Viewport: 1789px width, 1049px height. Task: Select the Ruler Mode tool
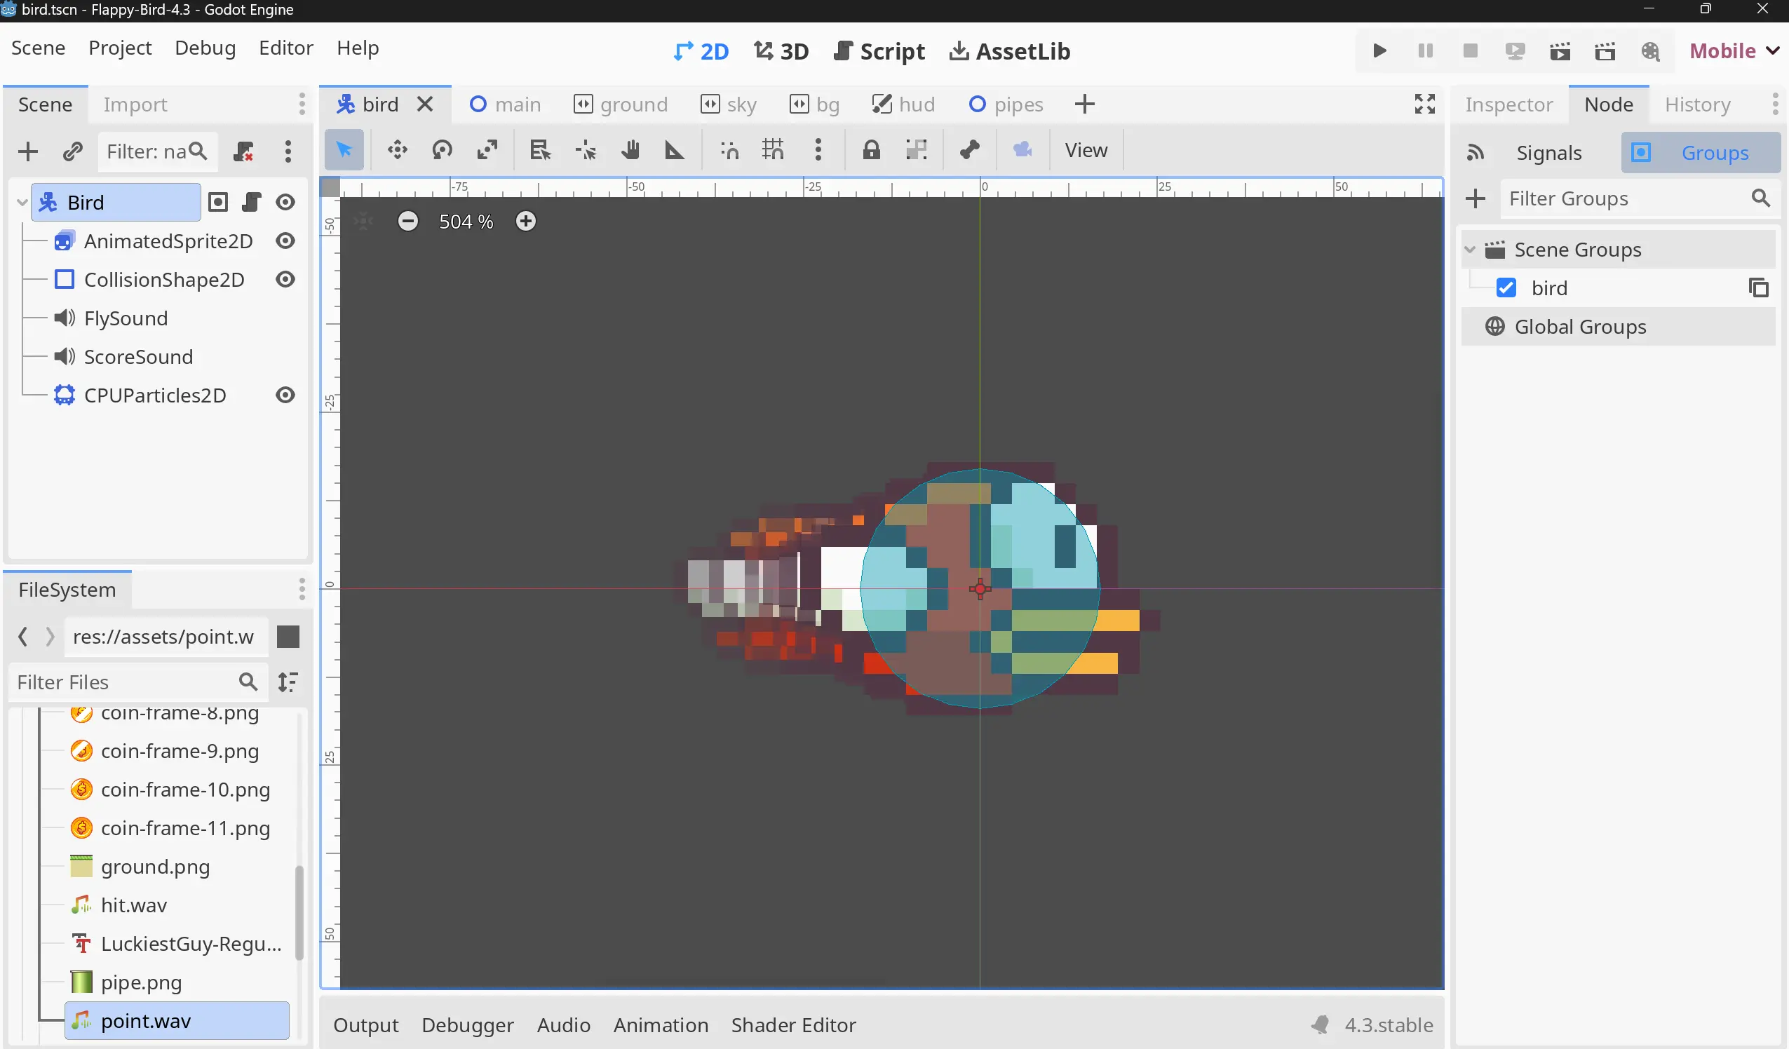point(675,150)
